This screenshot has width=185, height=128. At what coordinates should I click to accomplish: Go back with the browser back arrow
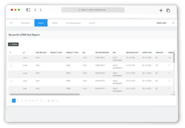[x=35, y=10]
